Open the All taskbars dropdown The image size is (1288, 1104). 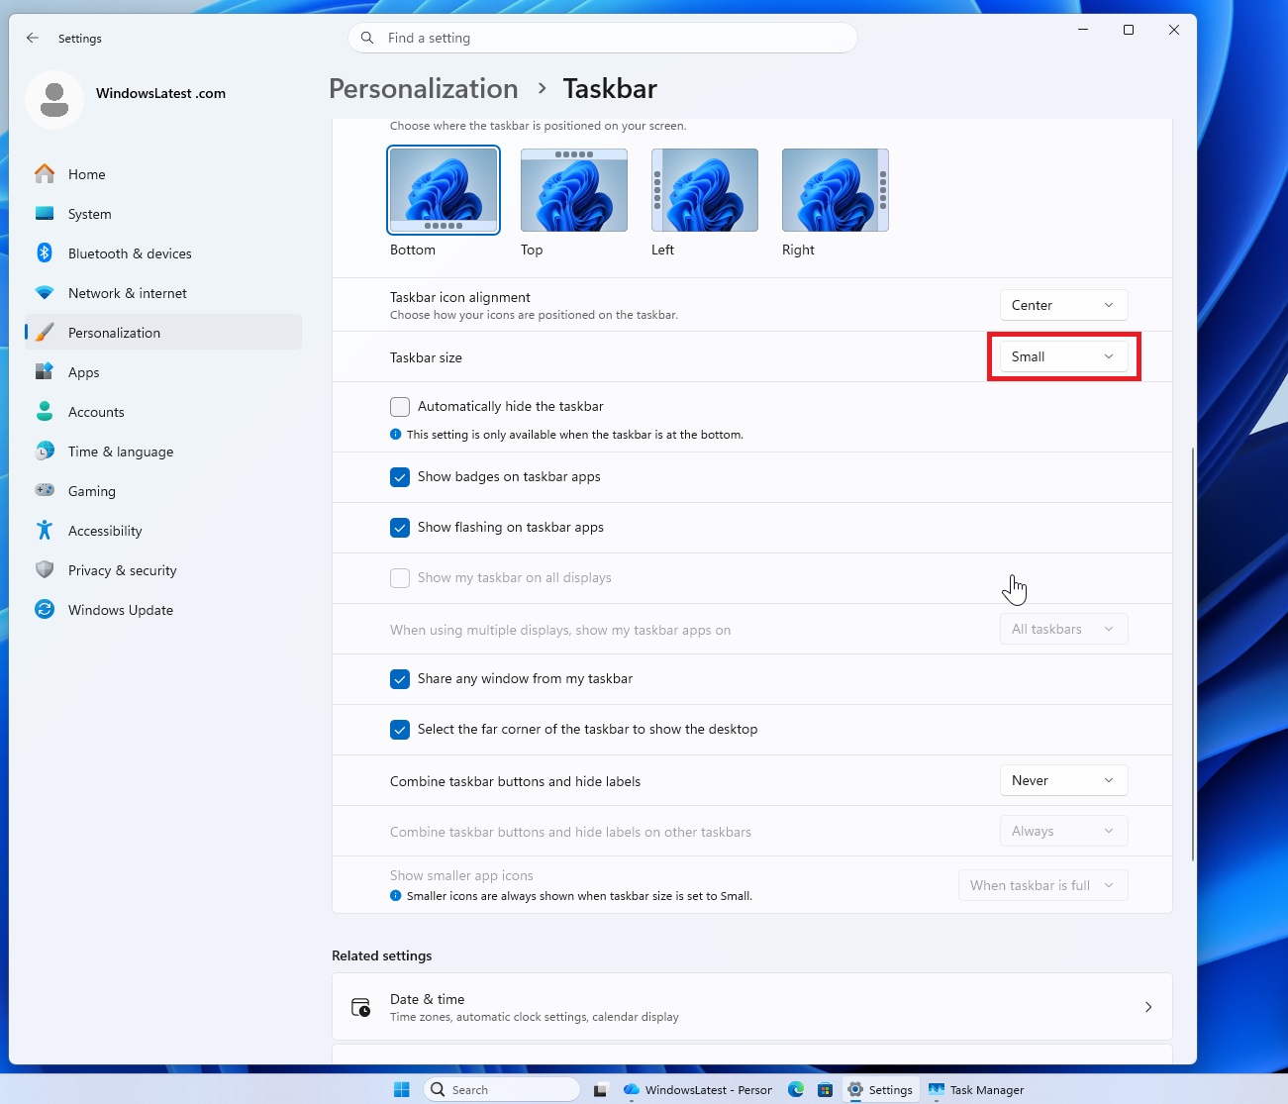[x=1063, y=629]
